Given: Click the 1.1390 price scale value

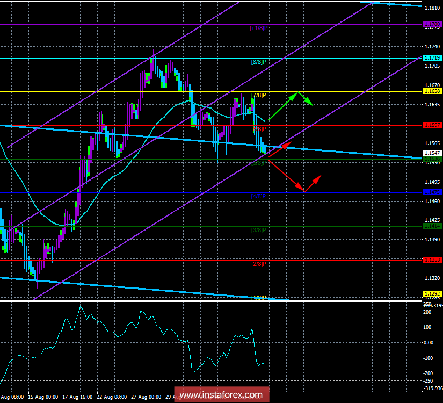Looking at the screenshot, I should pyautogui.click(x=432, y=239).
